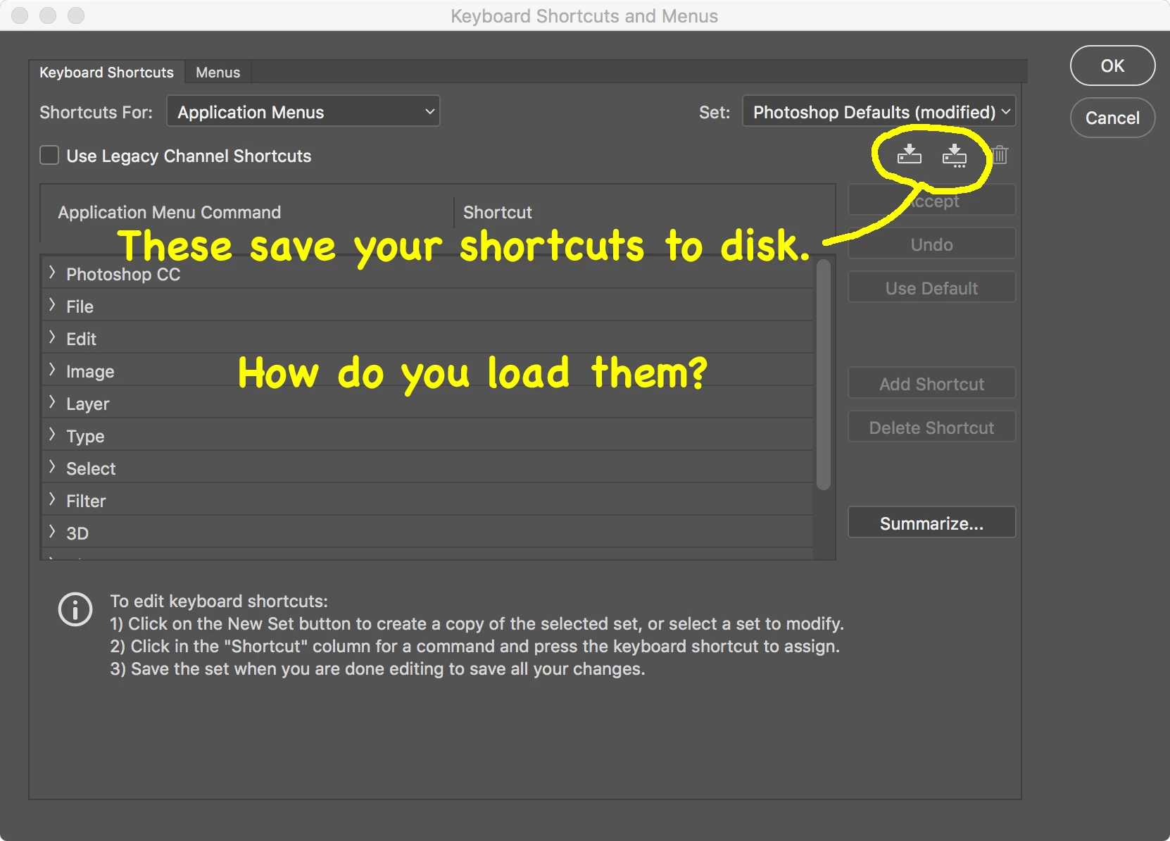This screenshot has height=841, width=1170.
Task: Switch to the Keyboard Shortcuts tab
Action: [106, 72]
